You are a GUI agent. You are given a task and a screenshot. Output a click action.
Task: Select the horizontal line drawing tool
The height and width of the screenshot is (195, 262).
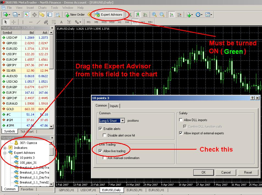click(30, 22)
